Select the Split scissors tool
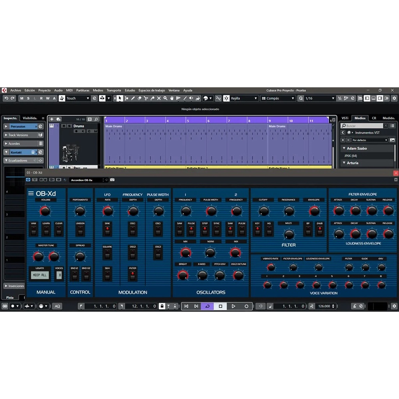Image resolution: width=399 pixels, height=399 pixels. coord(146,98)
